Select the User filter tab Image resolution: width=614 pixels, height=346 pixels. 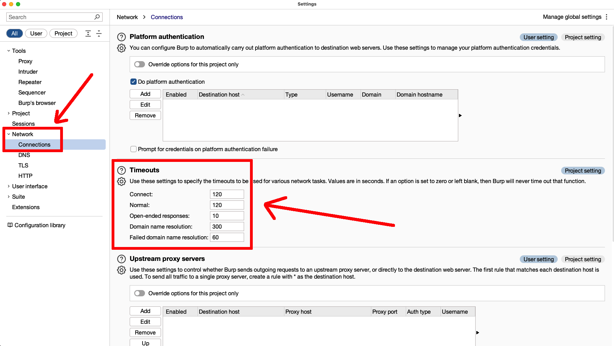pos(36,33)
